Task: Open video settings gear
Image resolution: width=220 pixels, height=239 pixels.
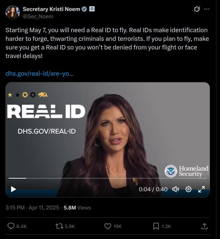Action: coord(188,189)
